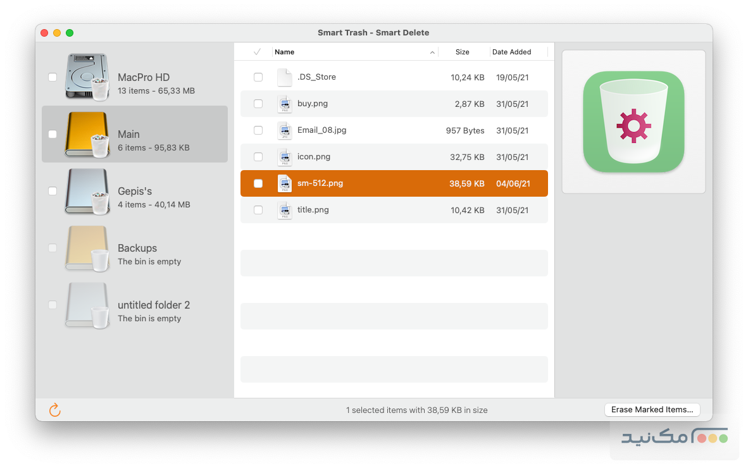The width and height of the screenshot is (748, 468).
Task: Check the sm-512.png row checkbox
Action: [258, 183]
